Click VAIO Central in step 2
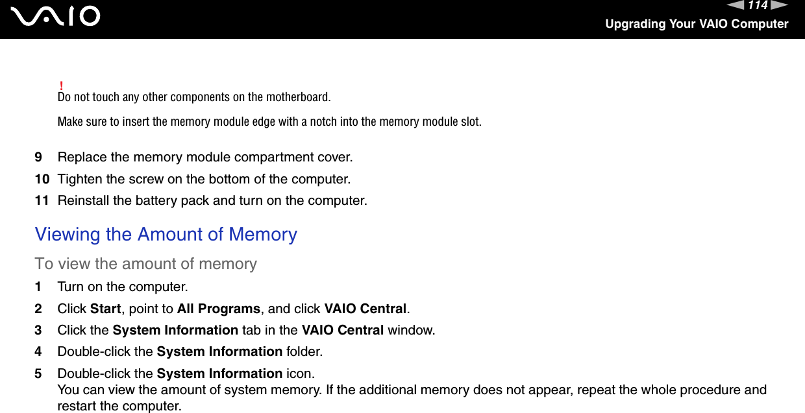This screenshot has height=413, width=805. point(365,308)
